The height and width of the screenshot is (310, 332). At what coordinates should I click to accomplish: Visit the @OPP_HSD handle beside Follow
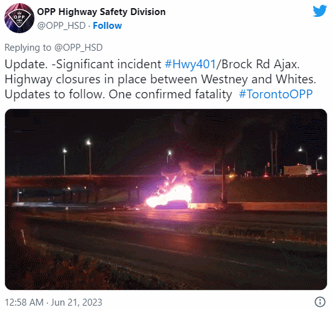click(61, 26)
